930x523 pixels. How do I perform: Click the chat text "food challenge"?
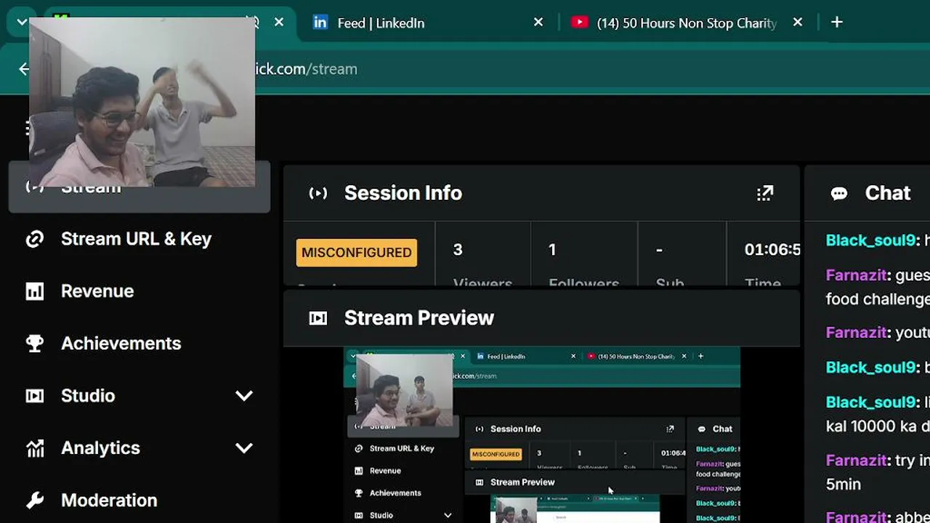click(878, 299)
